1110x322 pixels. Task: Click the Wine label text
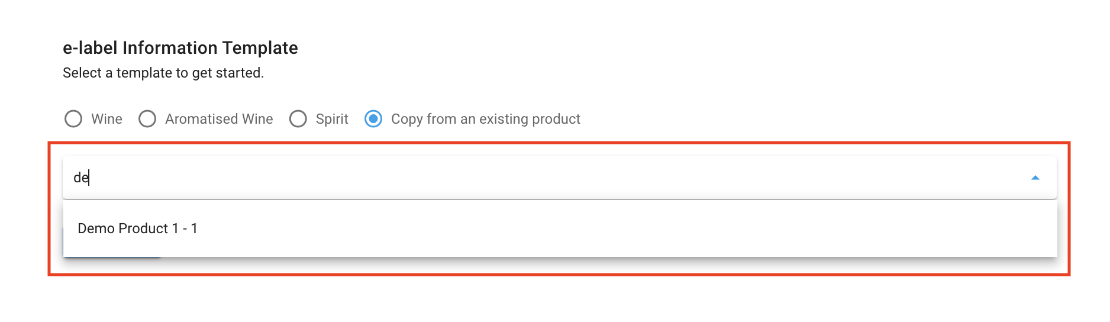107,119
